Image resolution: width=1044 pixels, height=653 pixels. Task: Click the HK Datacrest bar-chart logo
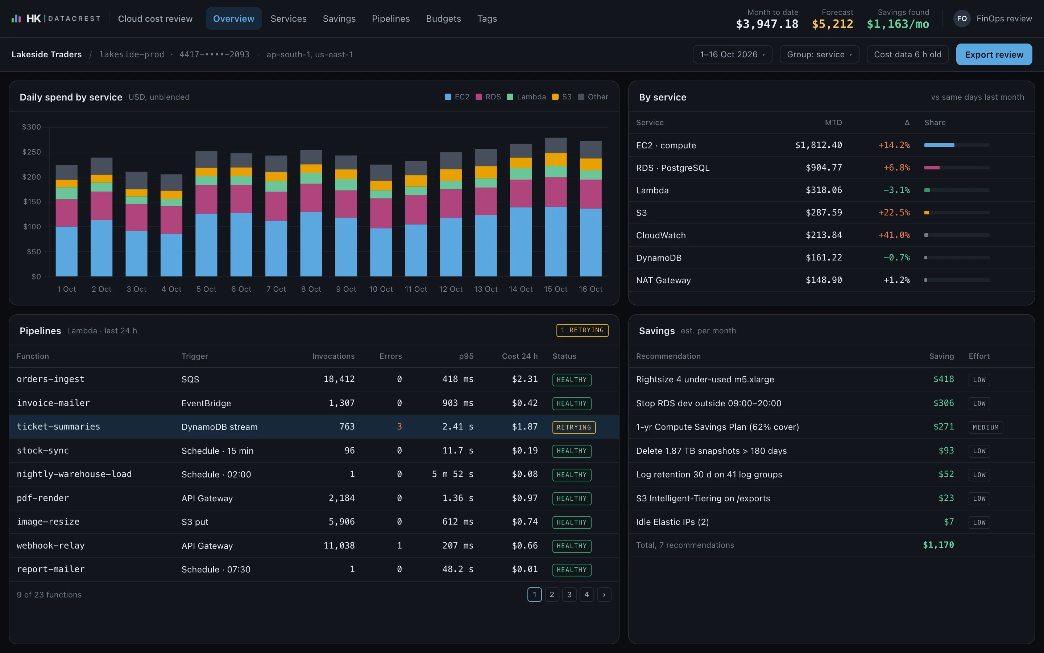[16, 19]
